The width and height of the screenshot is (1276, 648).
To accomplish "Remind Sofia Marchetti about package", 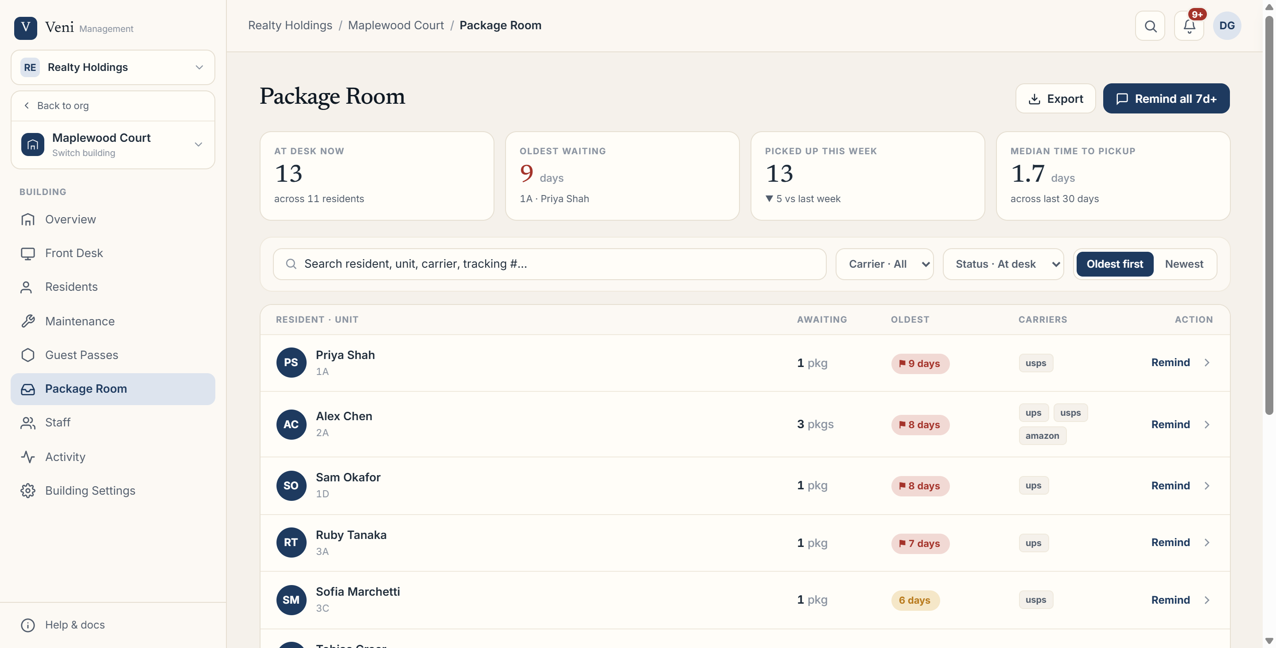I will pyautogui.click(x=1170, y=600).
